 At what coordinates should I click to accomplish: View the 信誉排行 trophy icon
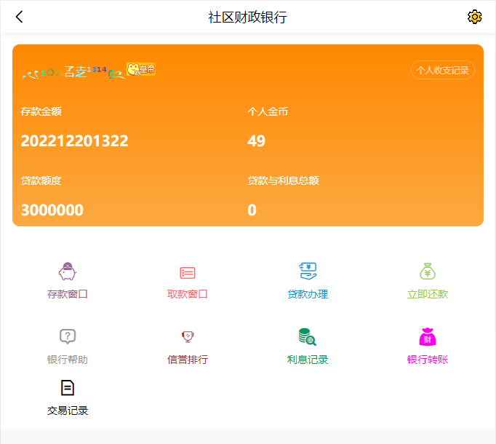click(x=188, y=337)
